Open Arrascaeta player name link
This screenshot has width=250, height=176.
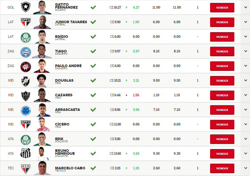(x=67, y=110)
